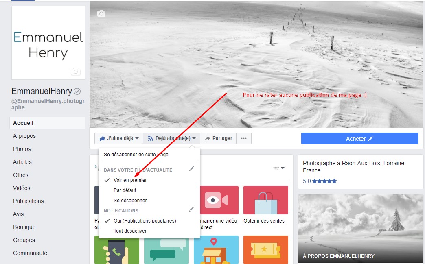Screen dimensions: 425x264
Task: Click the five-star rating stars
Action: (324, 181)
